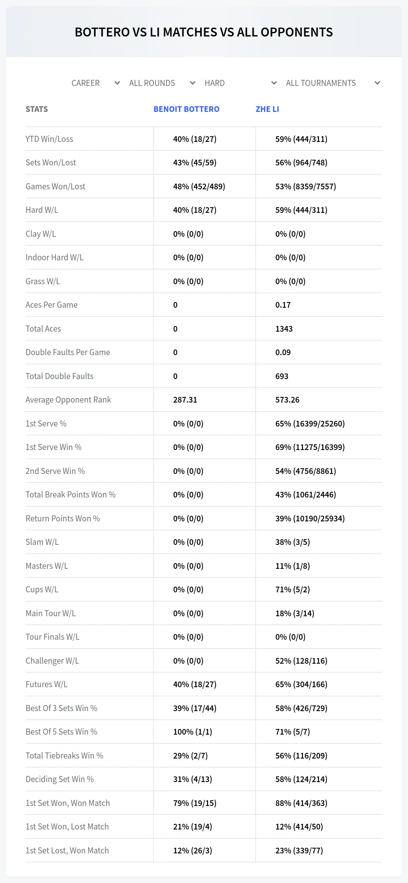Click Zhe Li's Total Tiebreaks Win value

(x=301, y=756)
